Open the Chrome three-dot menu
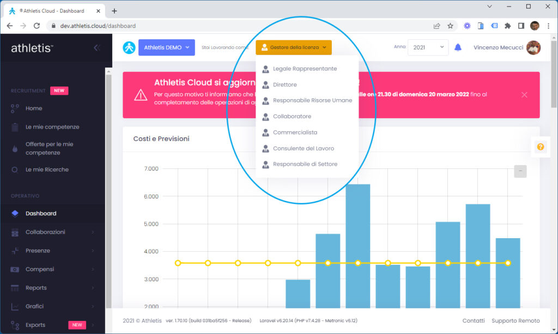 pyautogui.click(x=548, y=26)
